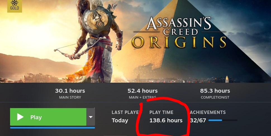
Task: Click the green Play button label
Action: pyautogui.click(x=36, y=117)
